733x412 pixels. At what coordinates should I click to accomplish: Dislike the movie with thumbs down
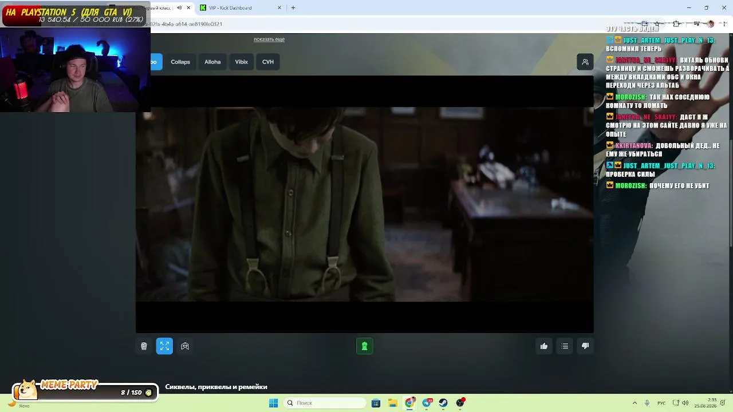[x=585, y=346]
